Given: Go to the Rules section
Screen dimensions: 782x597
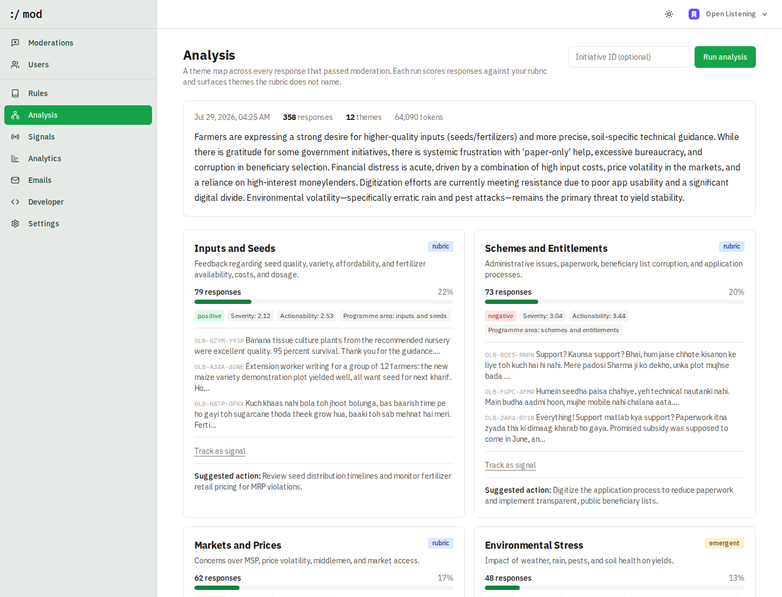Looking at the screenshot, I should 78,93.
